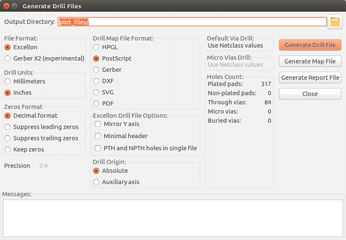The height and width of the screenshot is (240, 346).
Task: Pick SVG drill map format
Action: 103,92
